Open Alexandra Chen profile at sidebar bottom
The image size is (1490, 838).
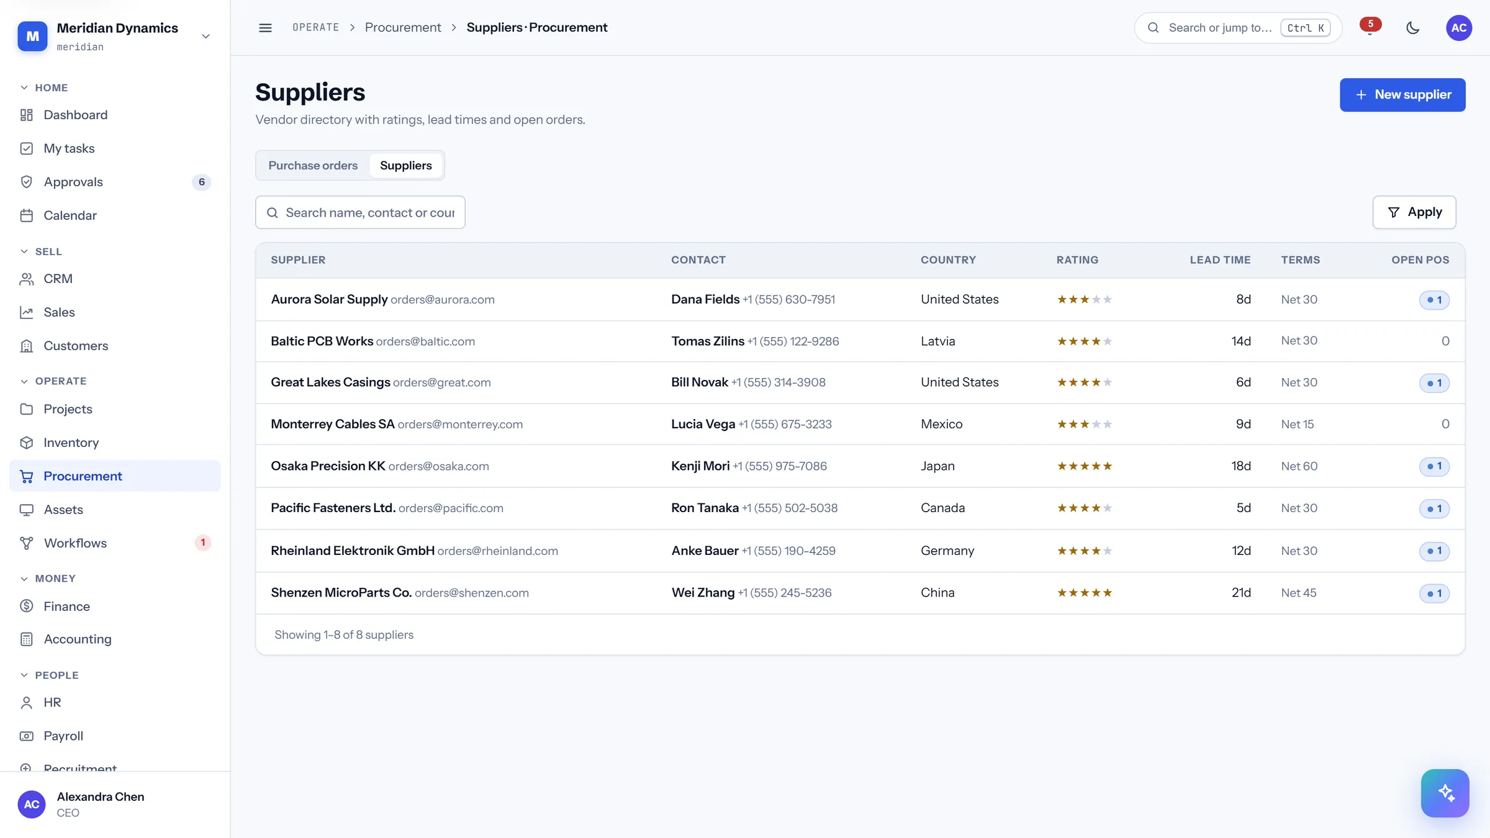click(x=115, y=804)
